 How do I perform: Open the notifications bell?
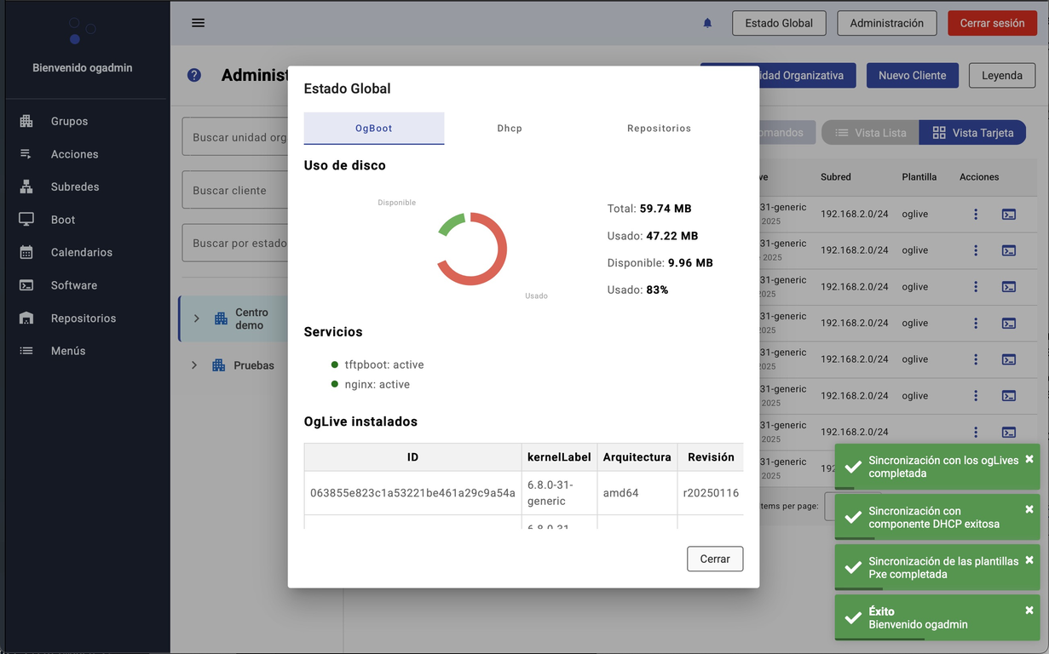point(707,23)
